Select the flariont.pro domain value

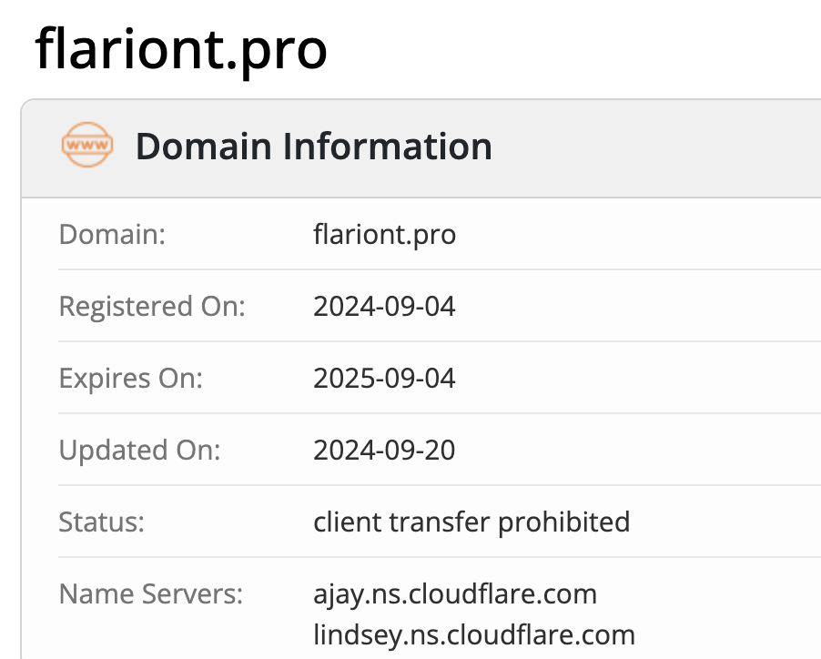point(384,235)
